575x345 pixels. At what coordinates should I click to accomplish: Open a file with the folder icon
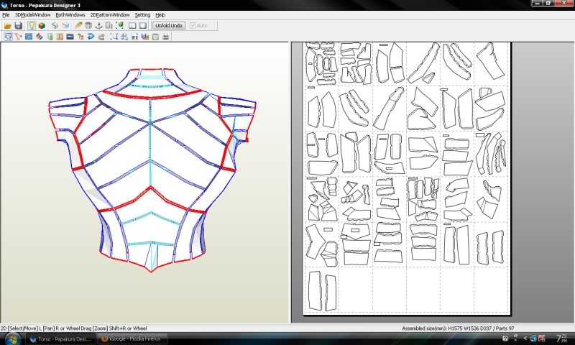(8, 26)
